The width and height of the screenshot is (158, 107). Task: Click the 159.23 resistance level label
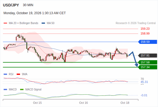(145, 29)
